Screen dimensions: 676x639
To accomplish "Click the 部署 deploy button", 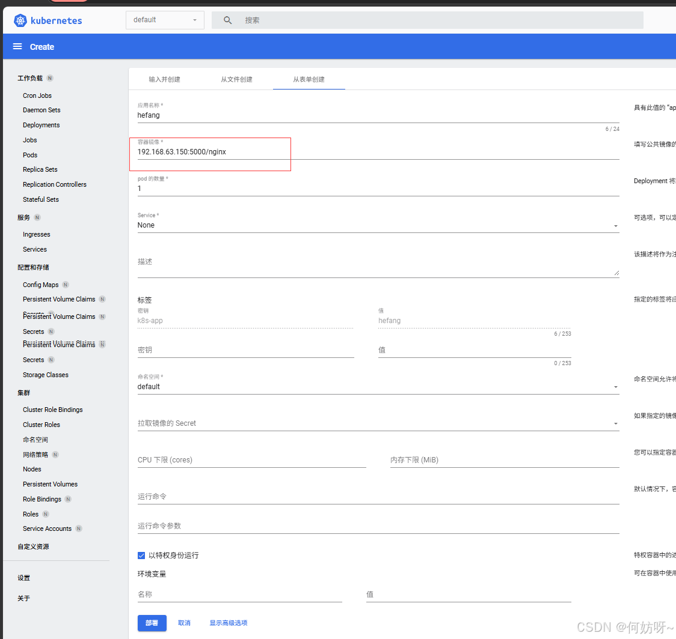I will pyautogui.click(x=152, y=623).
